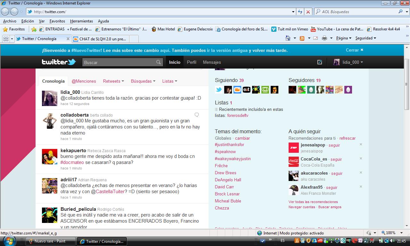Screen dimensions: 410x246
Task: Open the lidia_000 account menu
Action: tap(348, 62)
